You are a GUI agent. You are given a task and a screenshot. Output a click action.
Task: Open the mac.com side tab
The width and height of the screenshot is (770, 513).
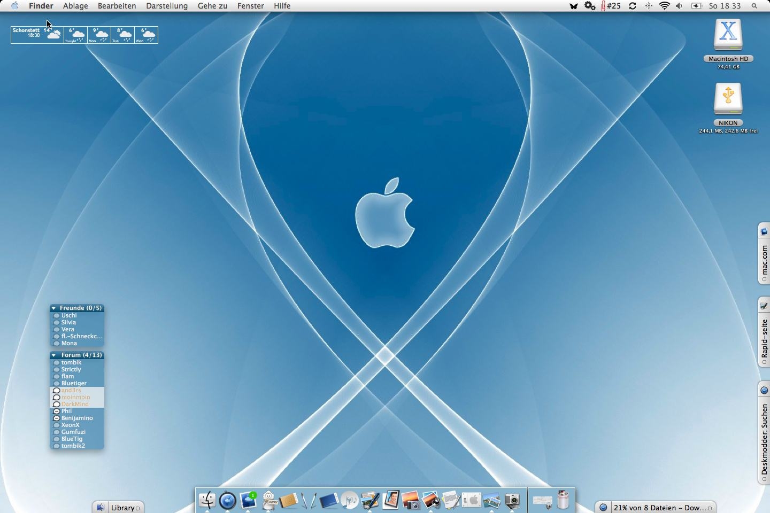tap(764, 254)
